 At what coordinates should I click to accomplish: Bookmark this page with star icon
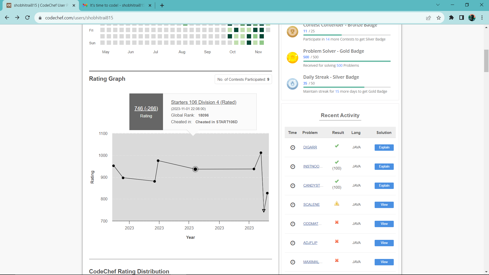(x=439, y=18)
